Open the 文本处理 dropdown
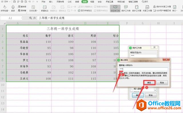 [33, 8]
